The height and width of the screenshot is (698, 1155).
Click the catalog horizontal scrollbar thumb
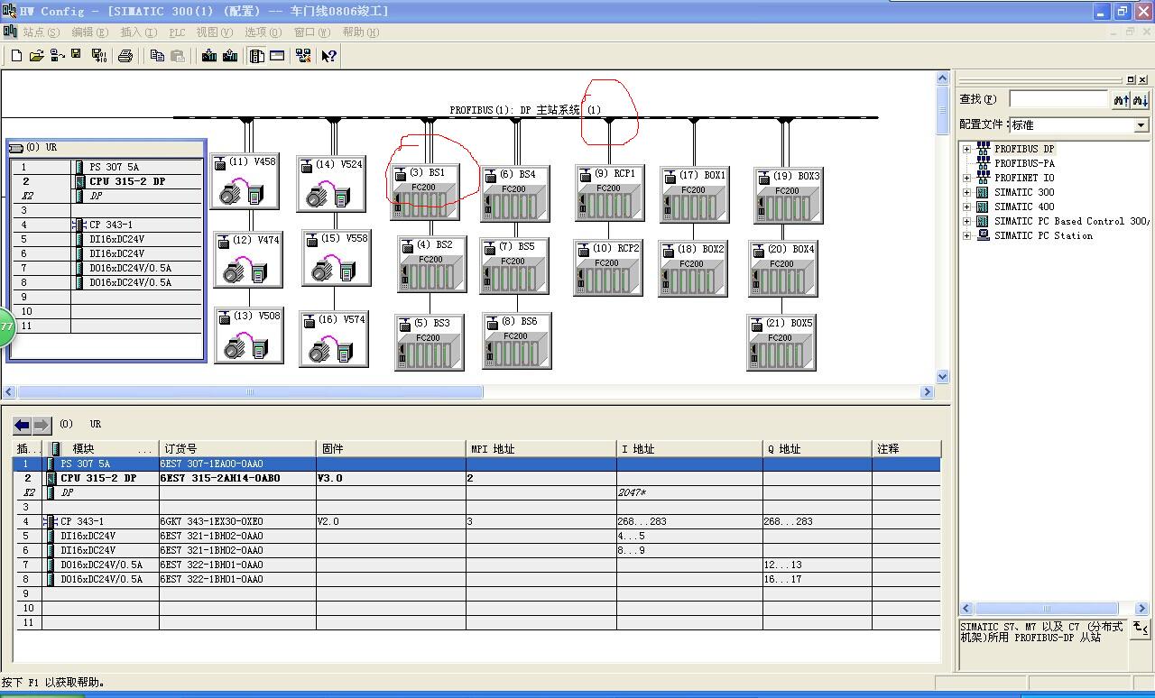(x=1046, y=609)
